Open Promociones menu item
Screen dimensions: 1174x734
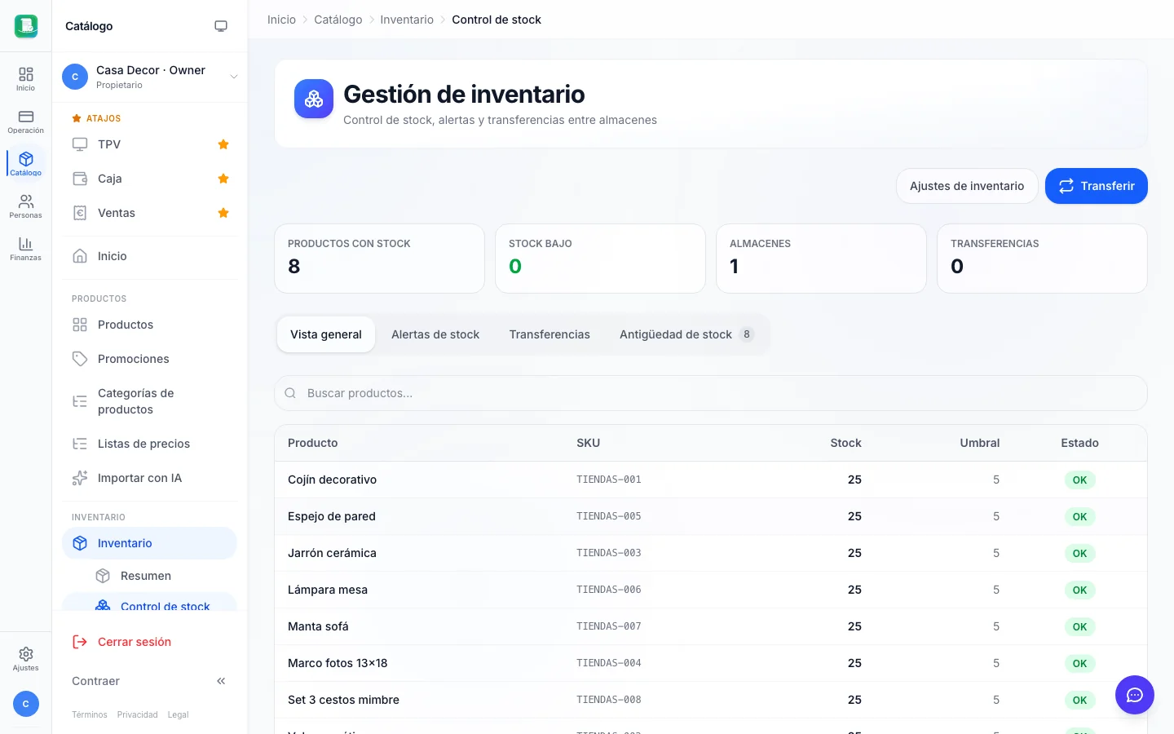point(149,359)
